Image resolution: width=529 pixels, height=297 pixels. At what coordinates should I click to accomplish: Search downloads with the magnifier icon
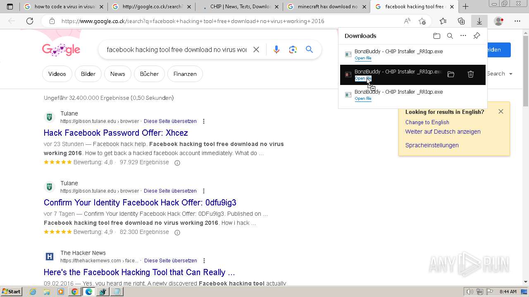[x=450, y=36]
